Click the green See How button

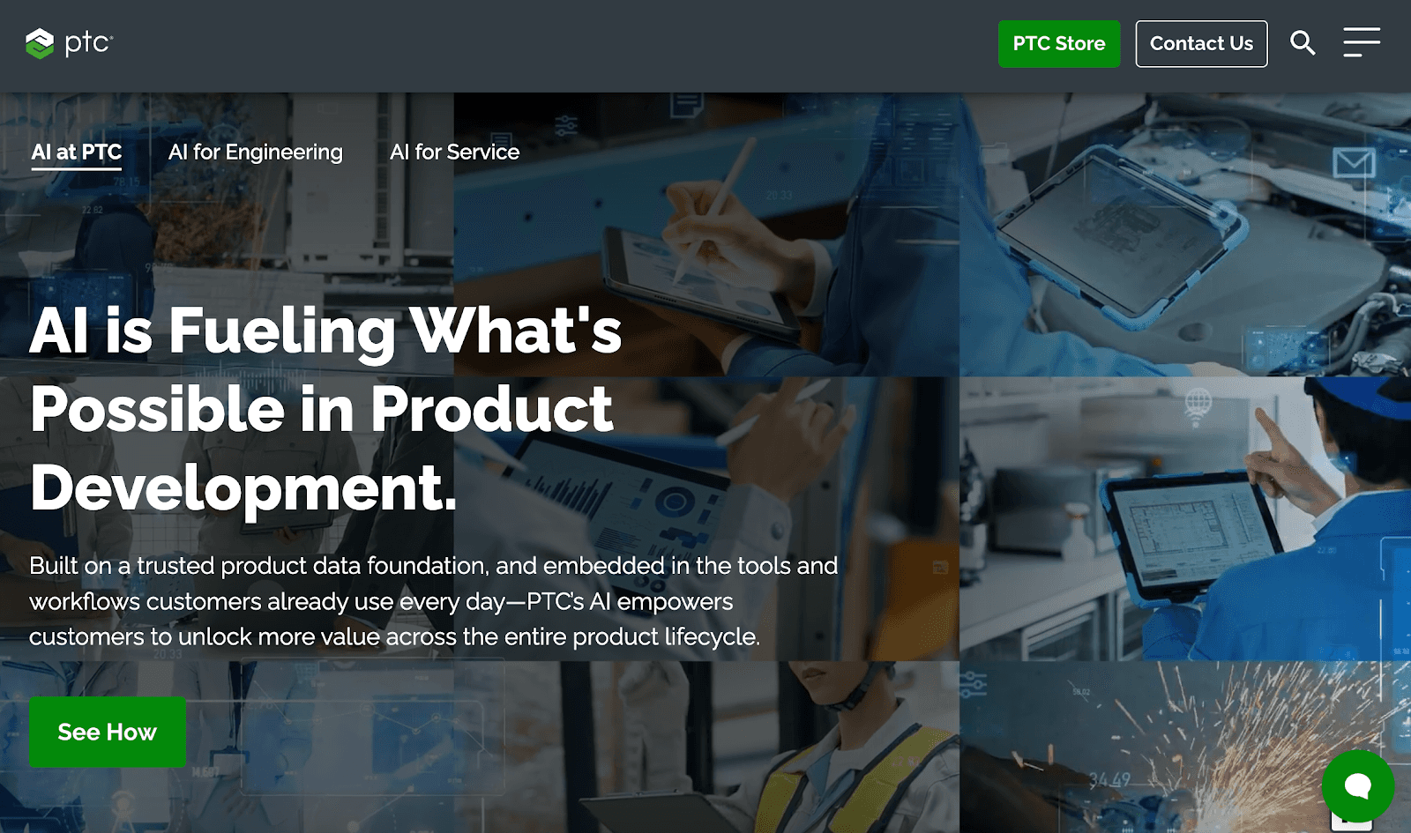click(108, 732)
